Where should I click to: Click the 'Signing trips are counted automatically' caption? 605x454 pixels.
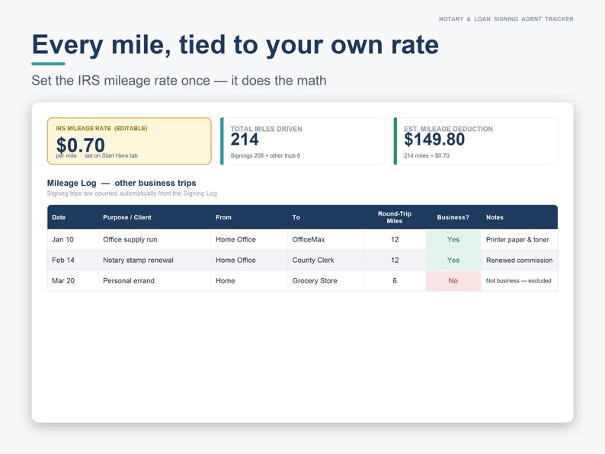(133, 193)
